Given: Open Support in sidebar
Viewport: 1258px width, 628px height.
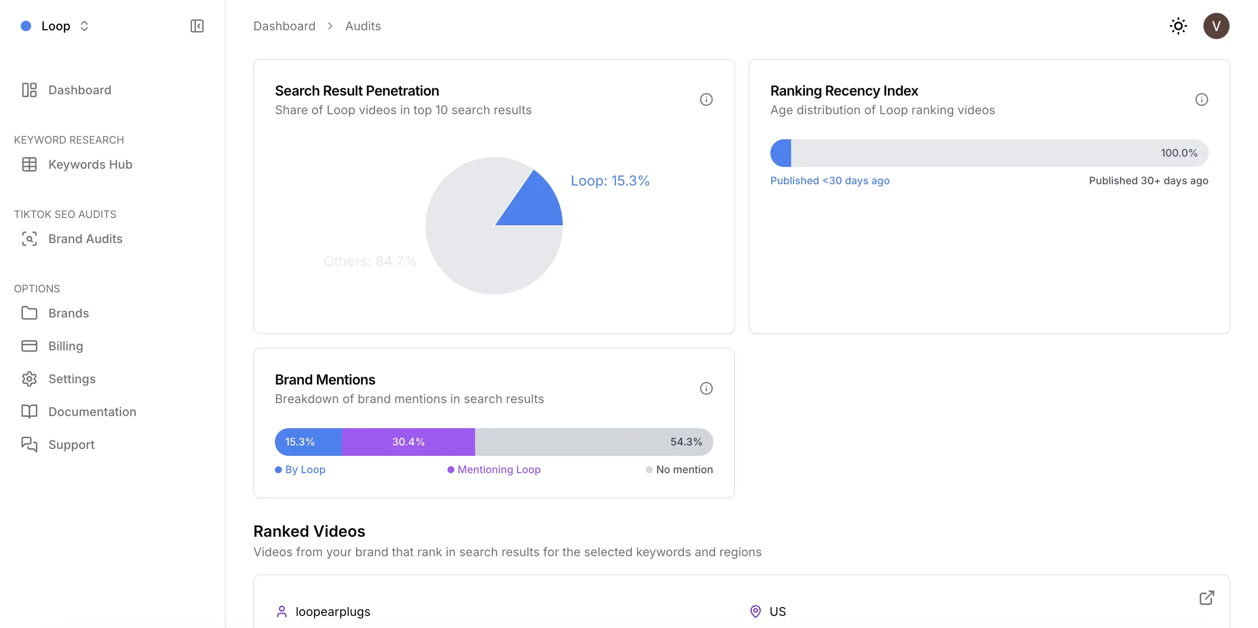Looking at the screenshot, I should 71,444.
